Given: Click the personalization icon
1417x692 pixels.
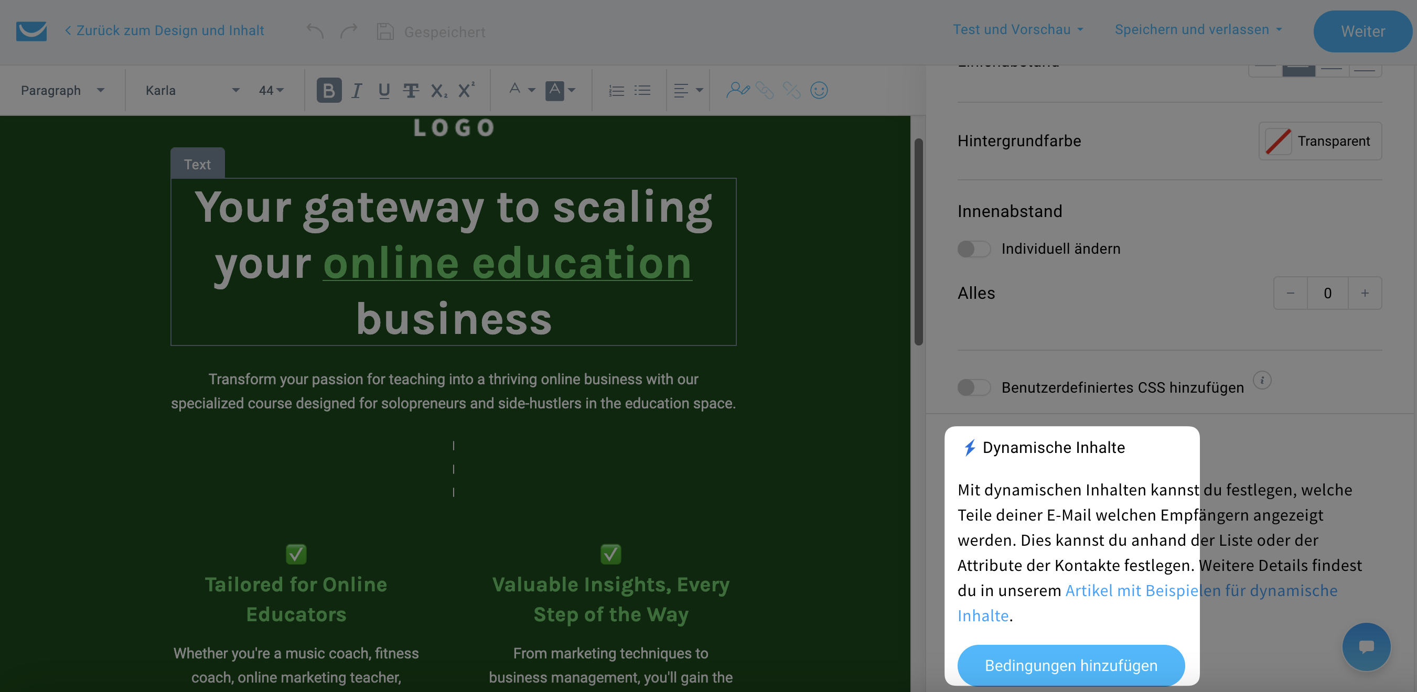Looking at the screenshot, I should coord(737,90).
